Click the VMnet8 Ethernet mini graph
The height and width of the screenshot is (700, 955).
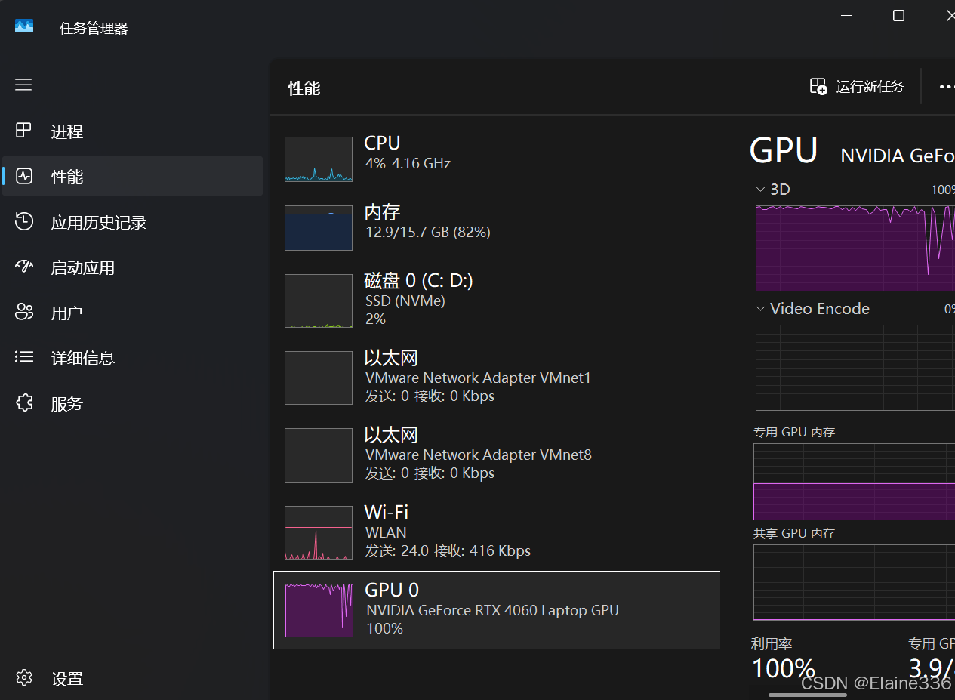coord(319,455)
